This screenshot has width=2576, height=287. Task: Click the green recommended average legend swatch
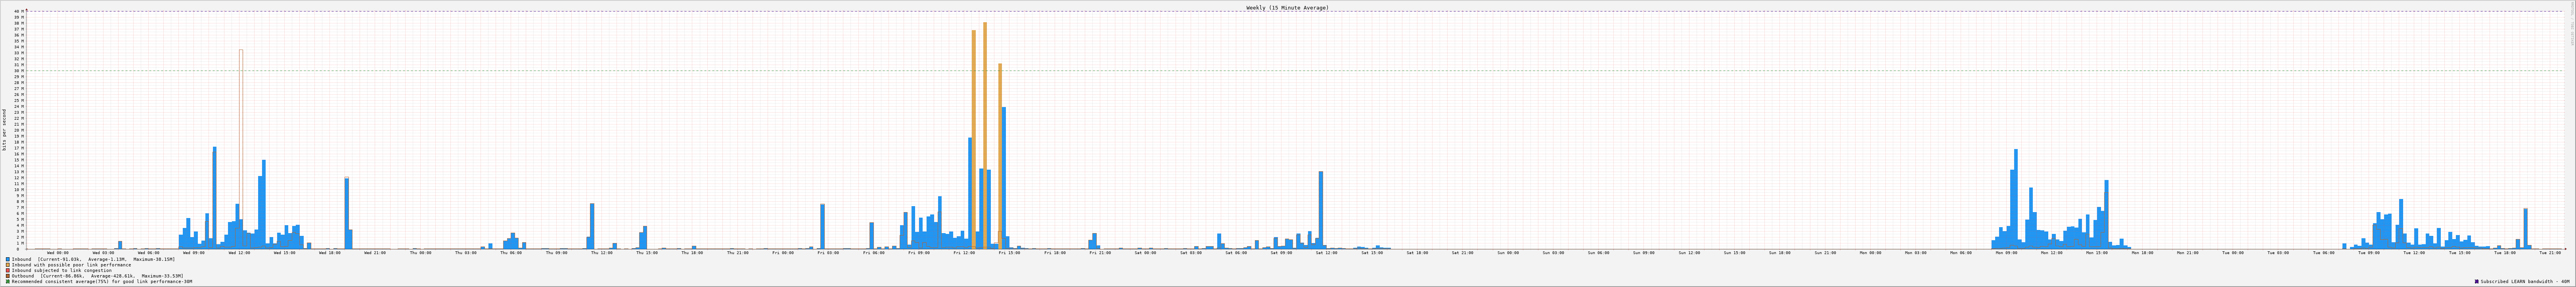8,282
